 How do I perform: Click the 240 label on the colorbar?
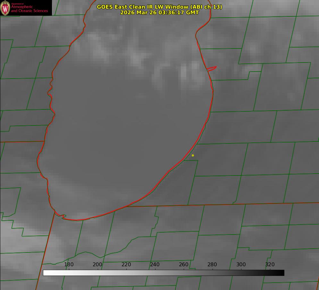tap(155, 265)
